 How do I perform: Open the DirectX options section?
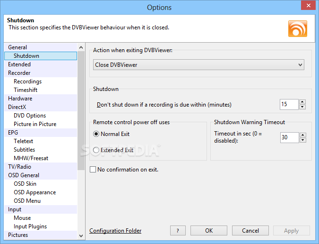tap(41, 107)
